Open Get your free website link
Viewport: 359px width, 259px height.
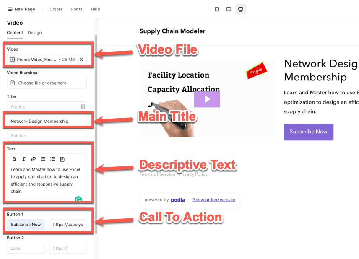click(213, 200)
